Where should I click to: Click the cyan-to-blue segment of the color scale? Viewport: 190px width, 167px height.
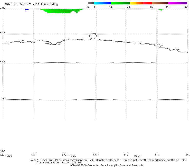[x=102, y=3]
